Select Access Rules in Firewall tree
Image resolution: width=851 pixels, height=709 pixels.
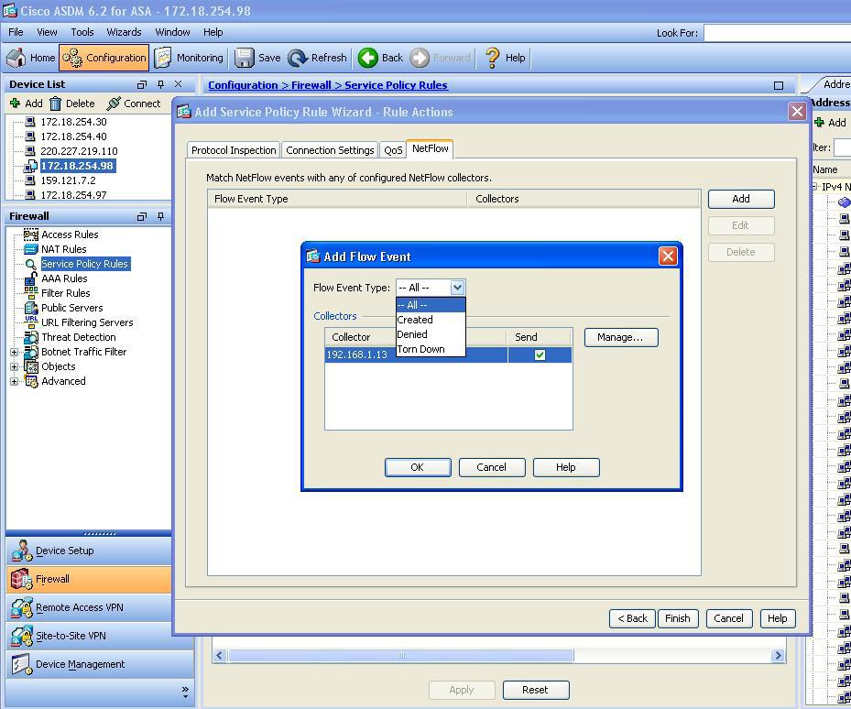tap(70, 235)
